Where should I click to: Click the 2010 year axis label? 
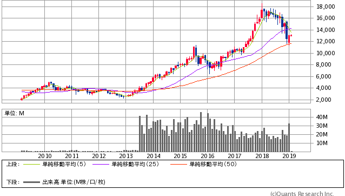tap(45, 156)
